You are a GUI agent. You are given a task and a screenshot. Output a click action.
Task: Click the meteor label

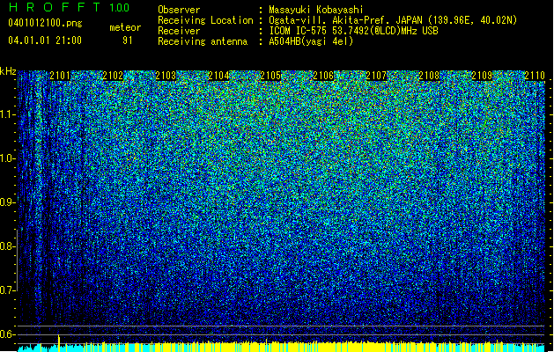click(x=125, y=27)
